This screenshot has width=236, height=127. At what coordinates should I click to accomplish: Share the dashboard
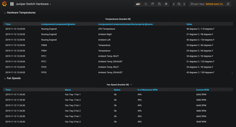pos(152,4)
